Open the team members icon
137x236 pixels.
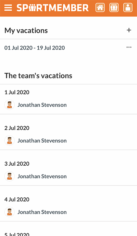pyautogui.click(x=114, y=8)
